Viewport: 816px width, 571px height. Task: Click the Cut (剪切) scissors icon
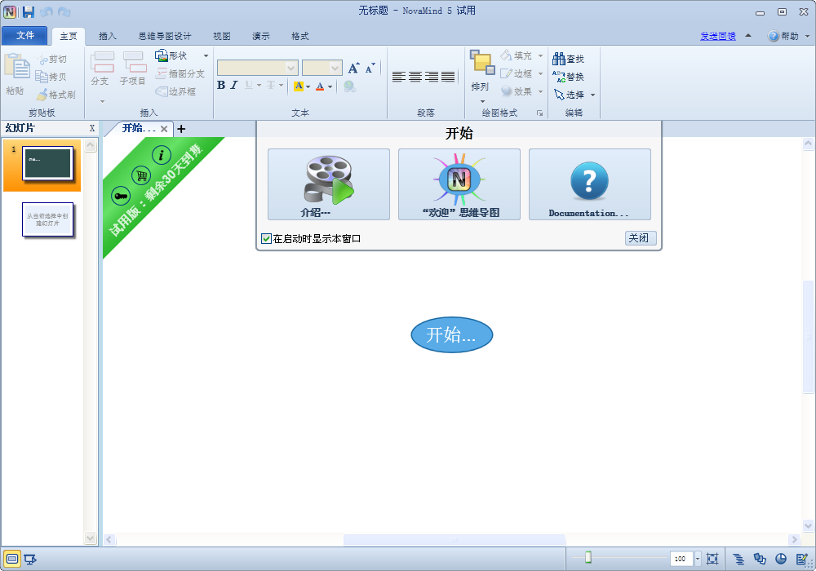pos(42,60)
